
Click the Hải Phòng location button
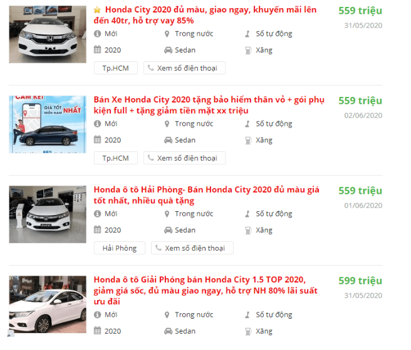pyautogui.click(x=120, y=248)
